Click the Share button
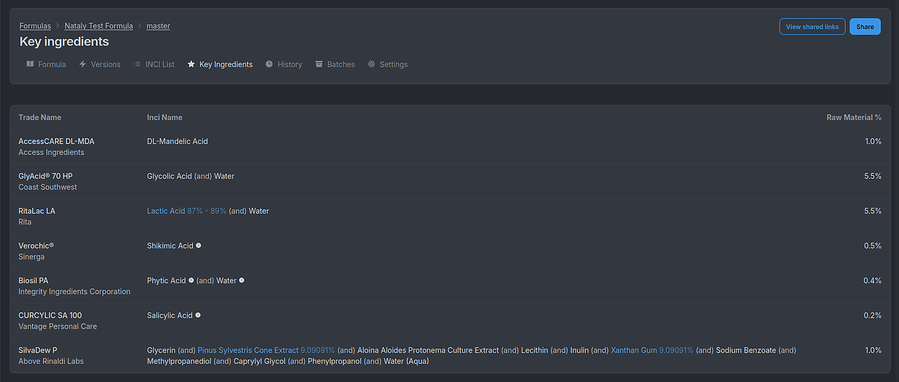The width and height of the screenshot is (899, 382). tap(865, 26)
